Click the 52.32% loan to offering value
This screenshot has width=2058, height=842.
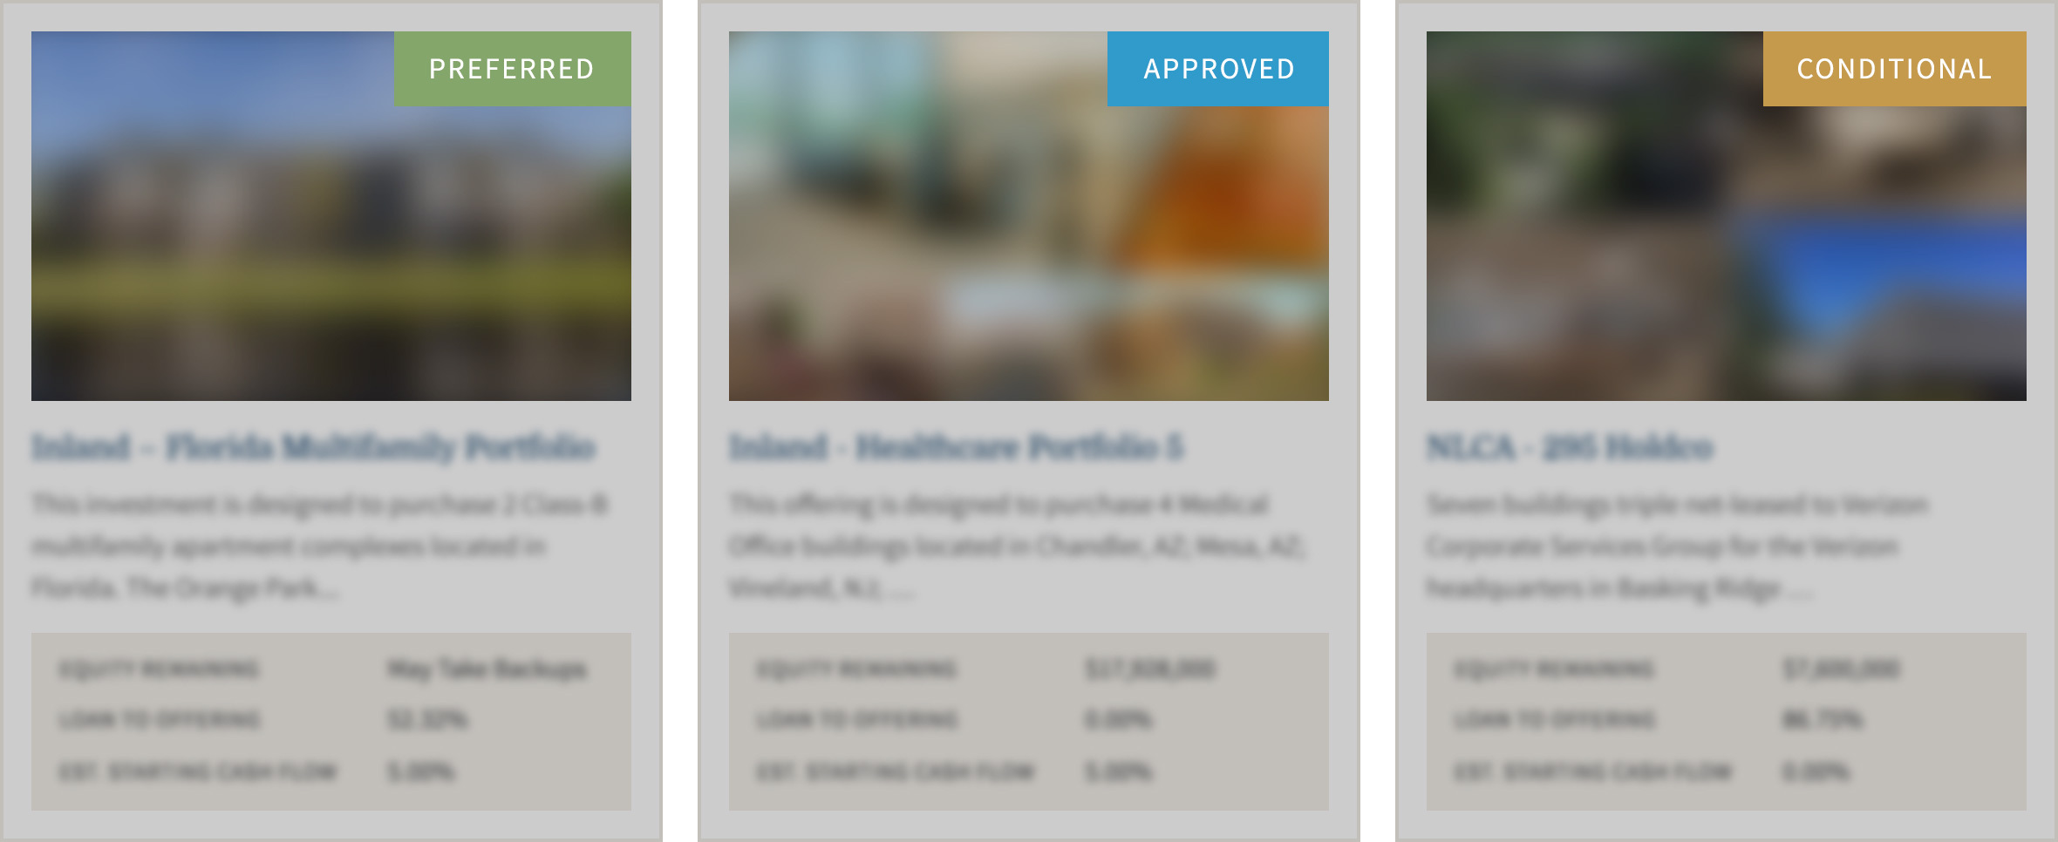tap(427, 720)
